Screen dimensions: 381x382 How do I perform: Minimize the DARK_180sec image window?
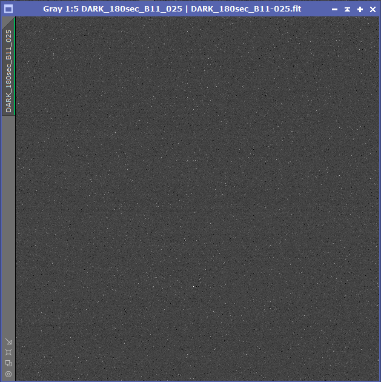pos(334,9)
